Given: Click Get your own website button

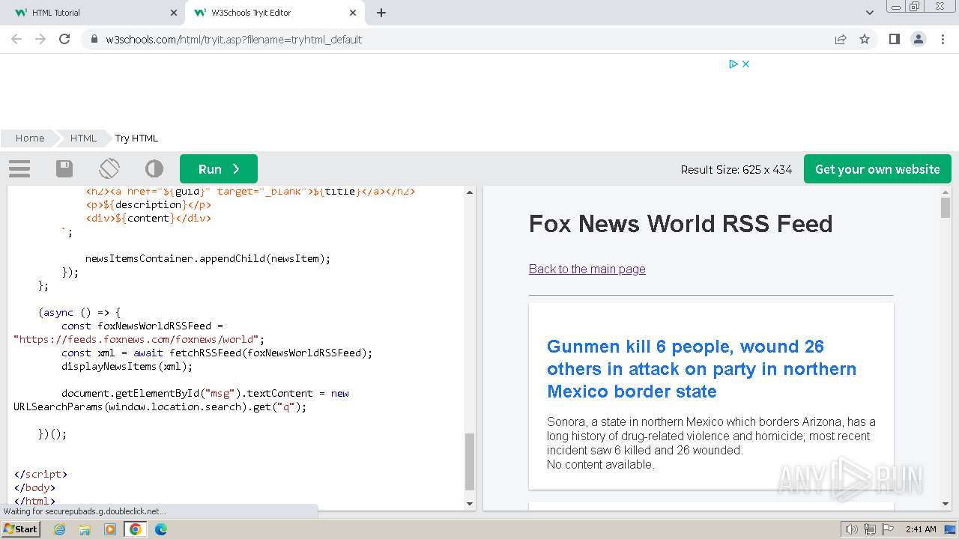Looking at the screenshot, I should click(877, 169).
